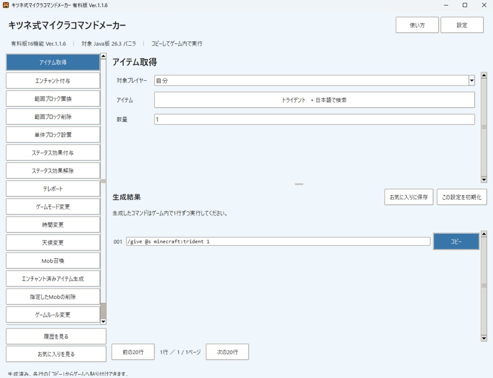Viewport: 493px width, 378px height.
Task: Open the 範囲ブロック削除 function
Action: coord(53,117)
